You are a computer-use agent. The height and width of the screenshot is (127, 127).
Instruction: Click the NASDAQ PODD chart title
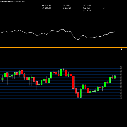pyautogui.click(x=19, y=2)
